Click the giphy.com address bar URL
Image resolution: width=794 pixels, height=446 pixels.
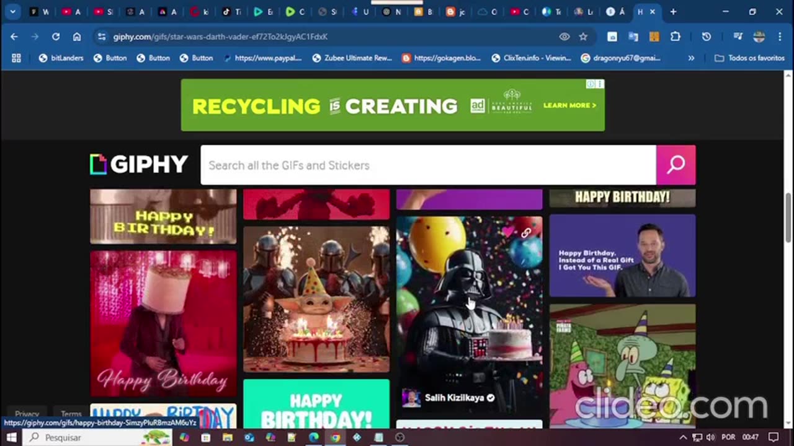(x=220, y=37)
